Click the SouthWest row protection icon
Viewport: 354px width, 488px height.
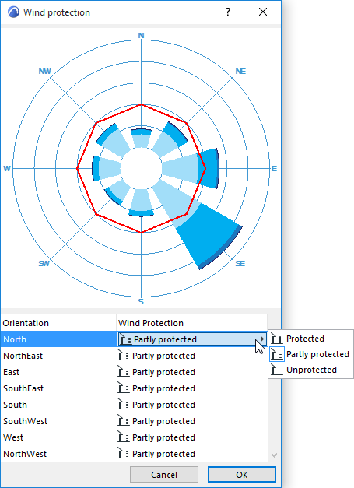[124, 421]
